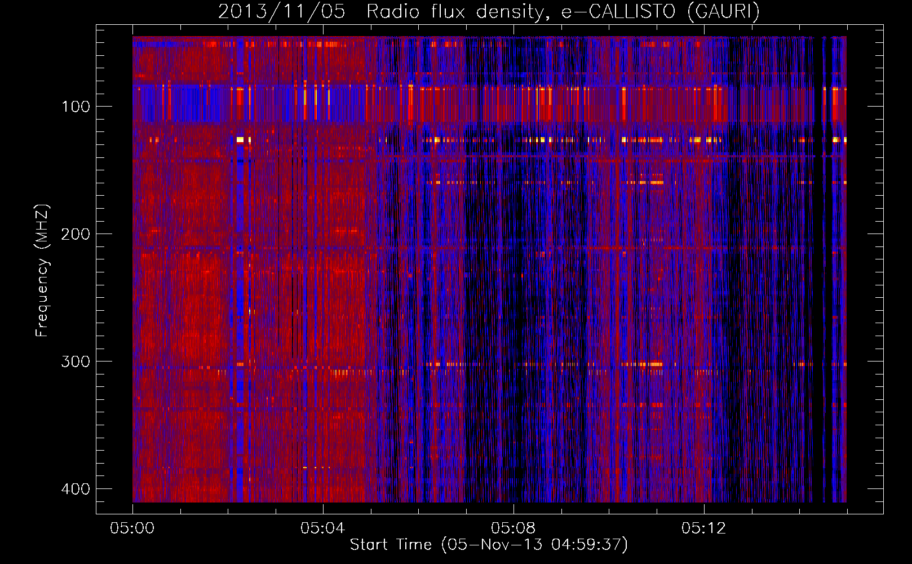Click the 05:12 time tick label

[704, 528]
